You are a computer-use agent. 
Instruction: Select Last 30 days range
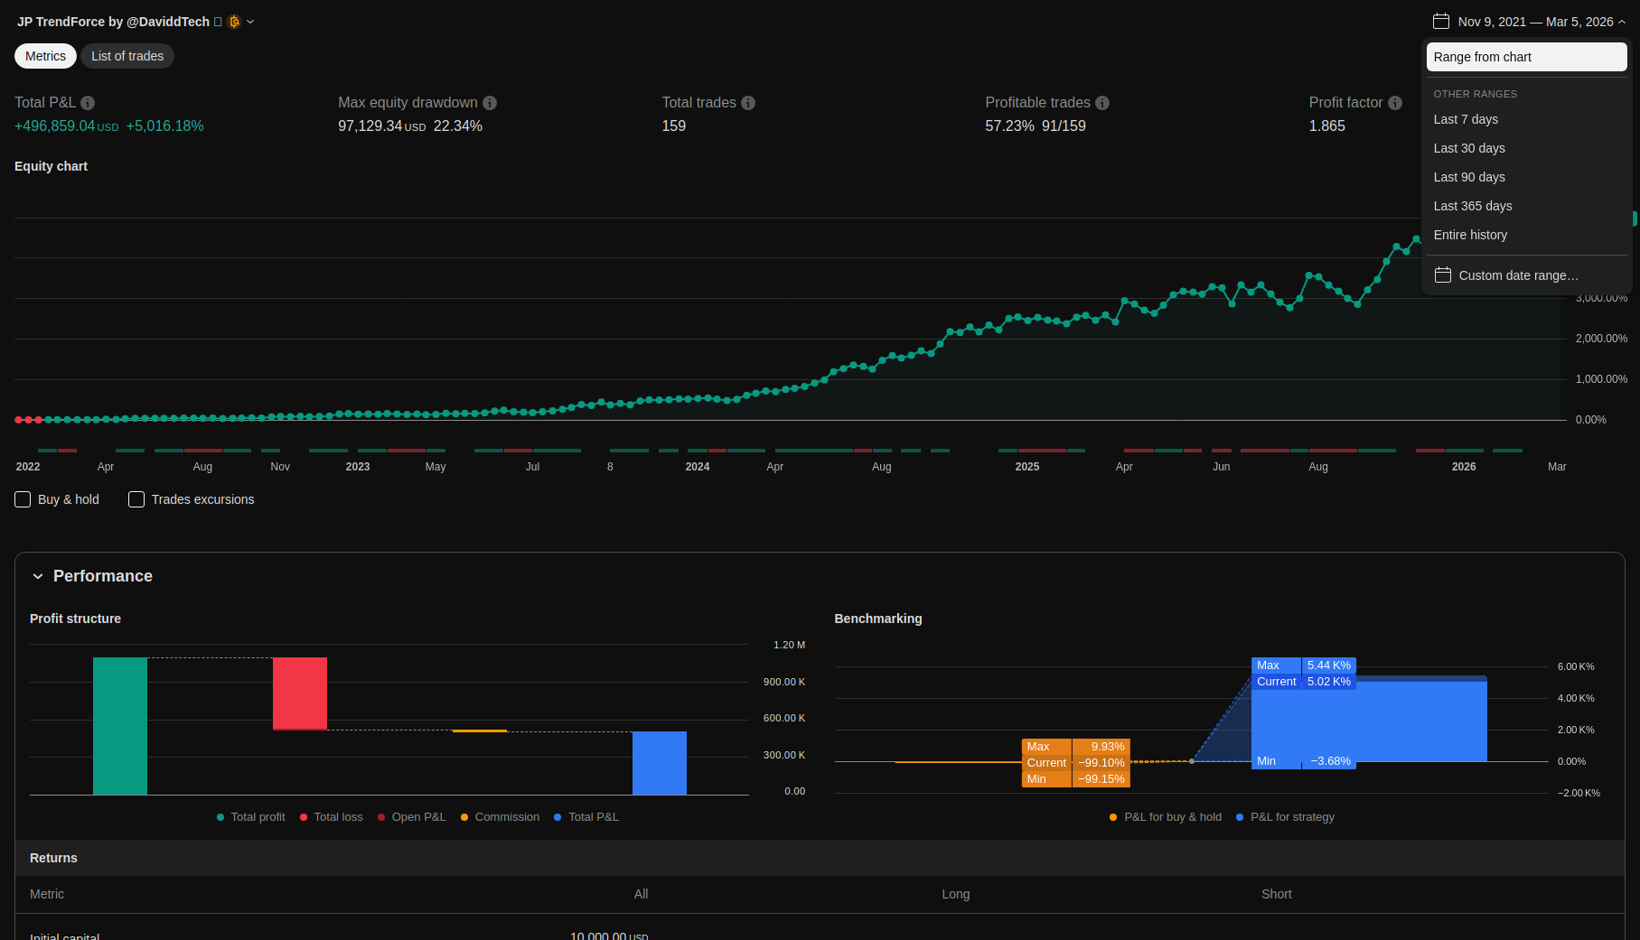(x=1469, y=148)
